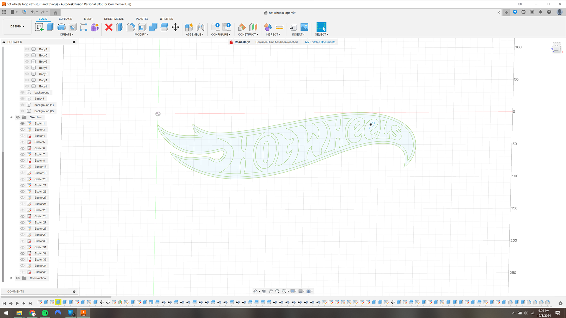Image resolution: width=566 pixels, height=318 pixels.
Task: Select the Extrude tool
Action: tap(50, 27)
